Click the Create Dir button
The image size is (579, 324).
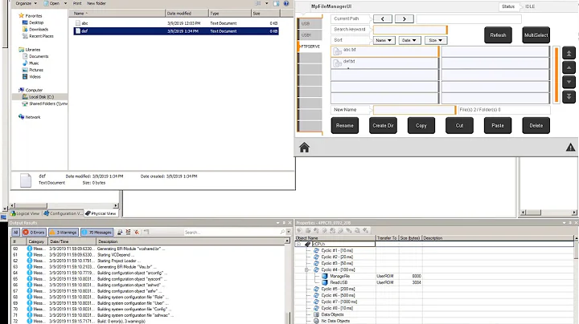pos(383,126)
